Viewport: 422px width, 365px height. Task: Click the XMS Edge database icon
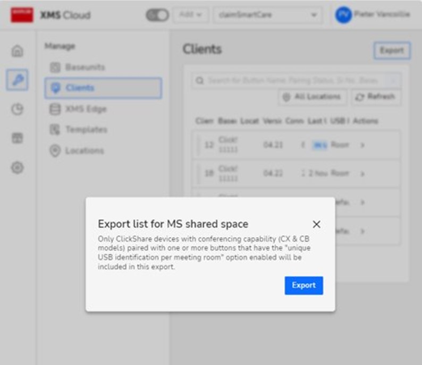pyautogui.click(x=55, y=109)
